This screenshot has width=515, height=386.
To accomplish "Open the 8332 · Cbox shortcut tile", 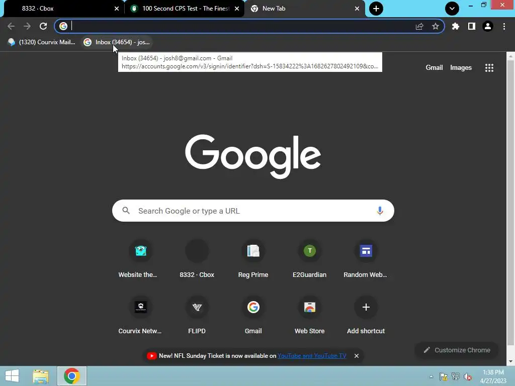I will coord(197,259).
